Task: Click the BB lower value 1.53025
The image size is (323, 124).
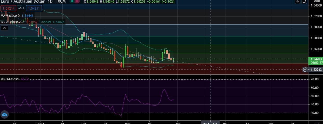Action: tap(58, 22)
